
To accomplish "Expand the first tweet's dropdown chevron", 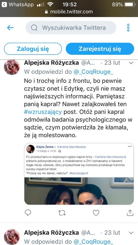I will pos(131,63).
